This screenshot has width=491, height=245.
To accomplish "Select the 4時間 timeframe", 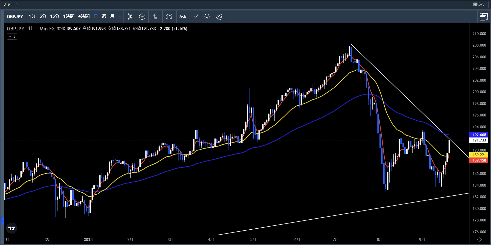I will coord(84,17).
